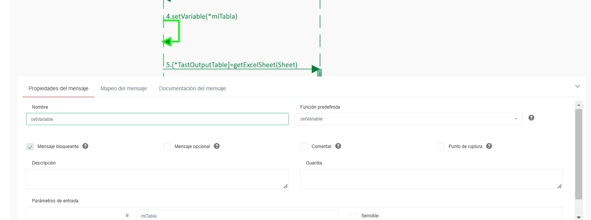Switch to Mapeo del mensaje tab
The width and height of the screenshot is (591, 220).
point(123,88)
